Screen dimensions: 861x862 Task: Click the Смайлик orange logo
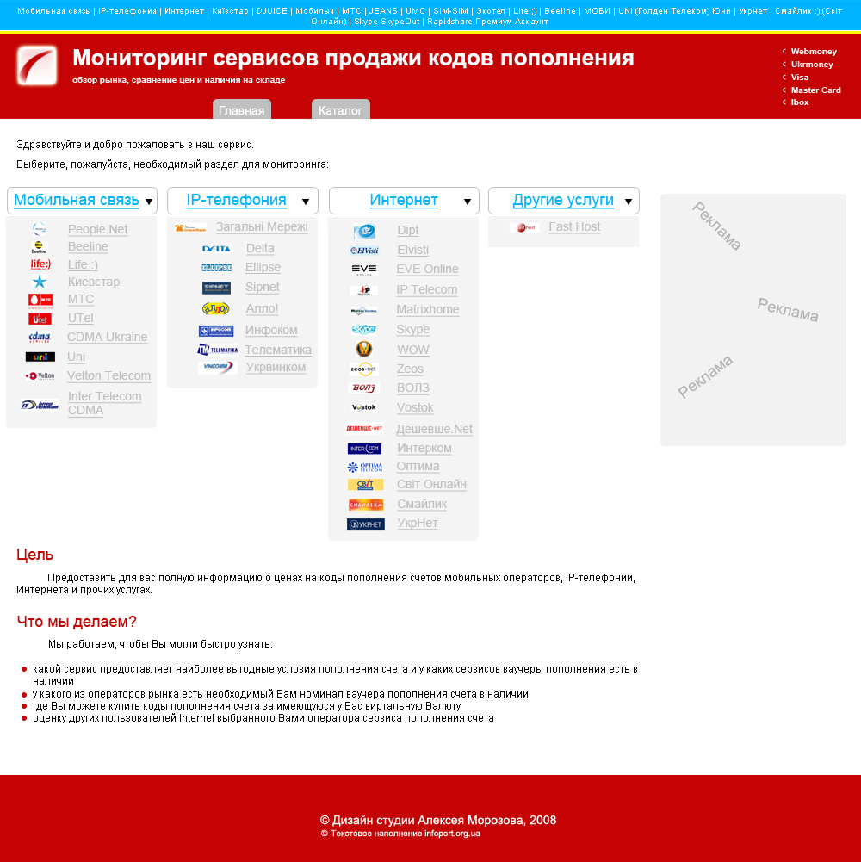(366, 504)
